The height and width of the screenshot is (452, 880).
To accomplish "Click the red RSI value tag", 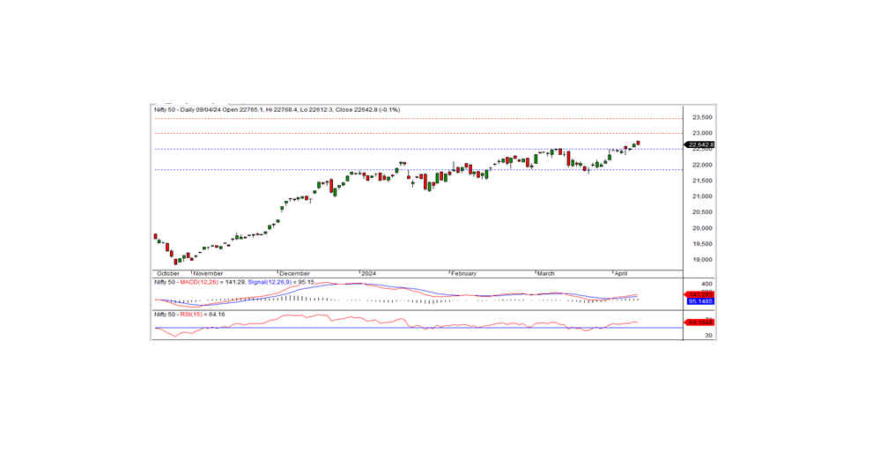I will point(700,322).
